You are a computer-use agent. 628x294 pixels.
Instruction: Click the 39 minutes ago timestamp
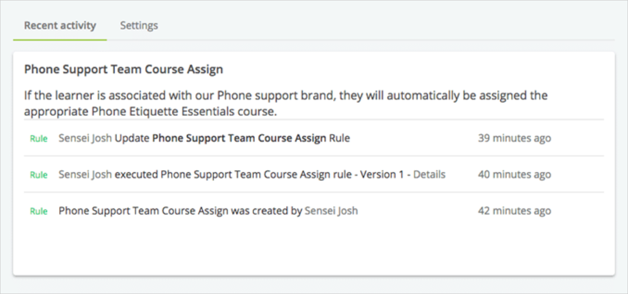click(x=514, y=138)
